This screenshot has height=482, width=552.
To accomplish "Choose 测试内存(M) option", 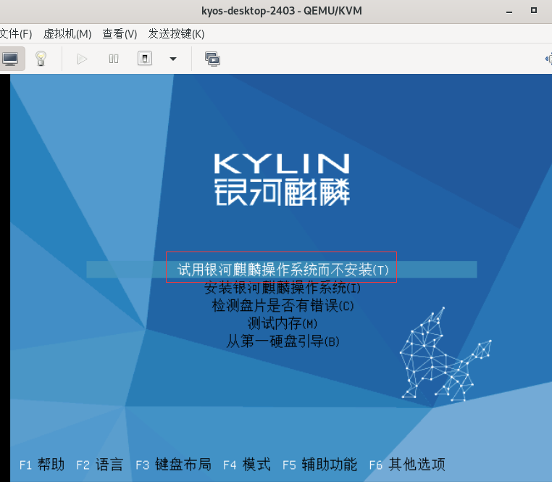I will [283, 323].
